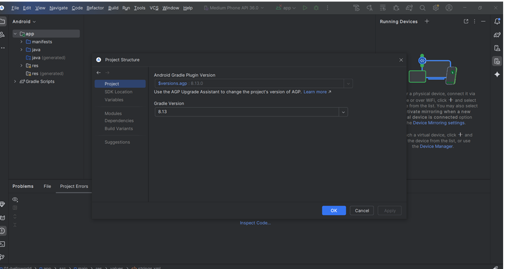Open Gemini sparkle icon in right sidebar
The image size is (506, 269).
click(497, 74)
